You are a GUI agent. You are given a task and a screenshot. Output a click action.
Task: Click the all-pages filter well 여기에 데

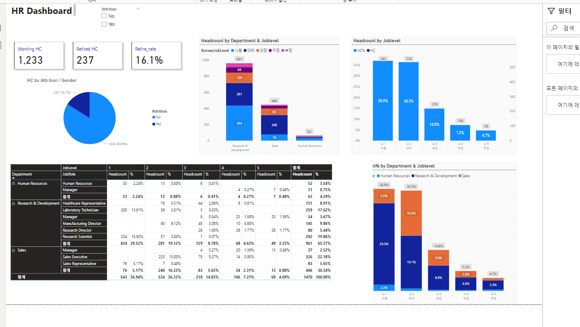(x=563, y=105)
